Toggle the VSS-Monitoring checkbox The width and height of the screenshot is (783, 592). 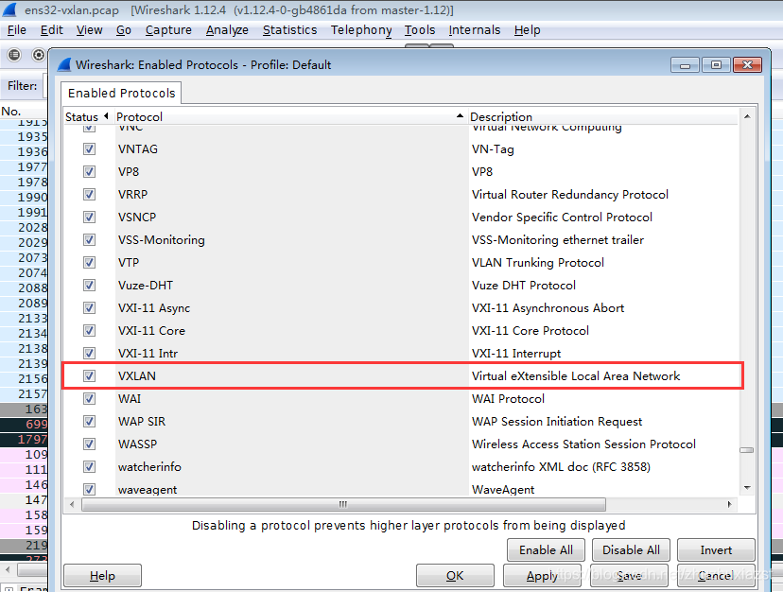point(90,240)
